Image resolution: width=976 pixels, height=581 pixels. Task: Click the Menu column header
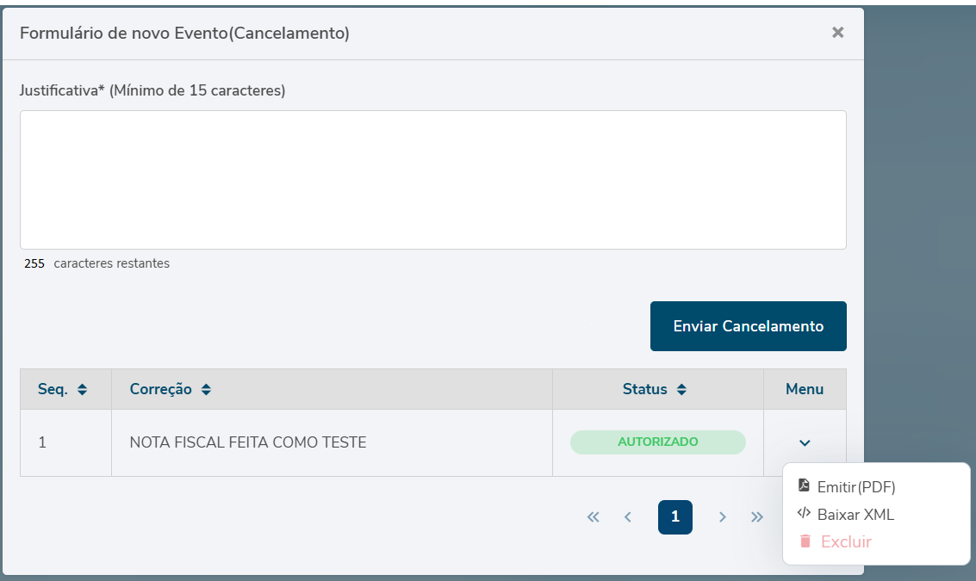(x=805, y=390)
